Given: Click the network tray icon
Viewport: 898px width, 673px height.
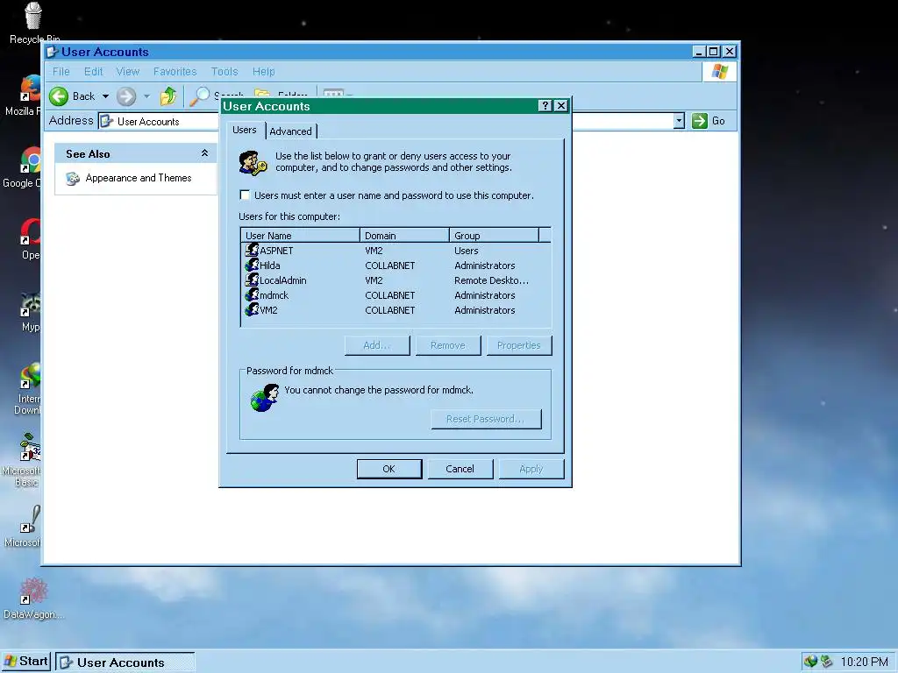Looking at the screenshot, I should tap(810, 662).
